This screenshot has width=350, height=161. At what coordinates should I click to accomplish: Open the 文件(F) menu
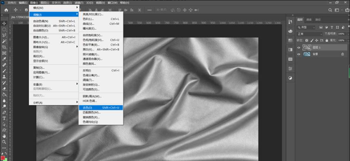12,3
